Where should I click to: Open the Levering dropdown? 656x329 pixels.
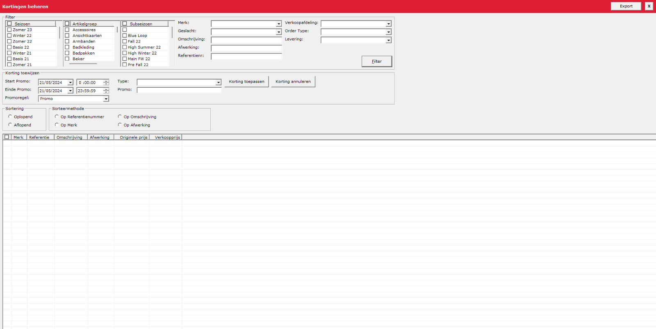point(389,40)
